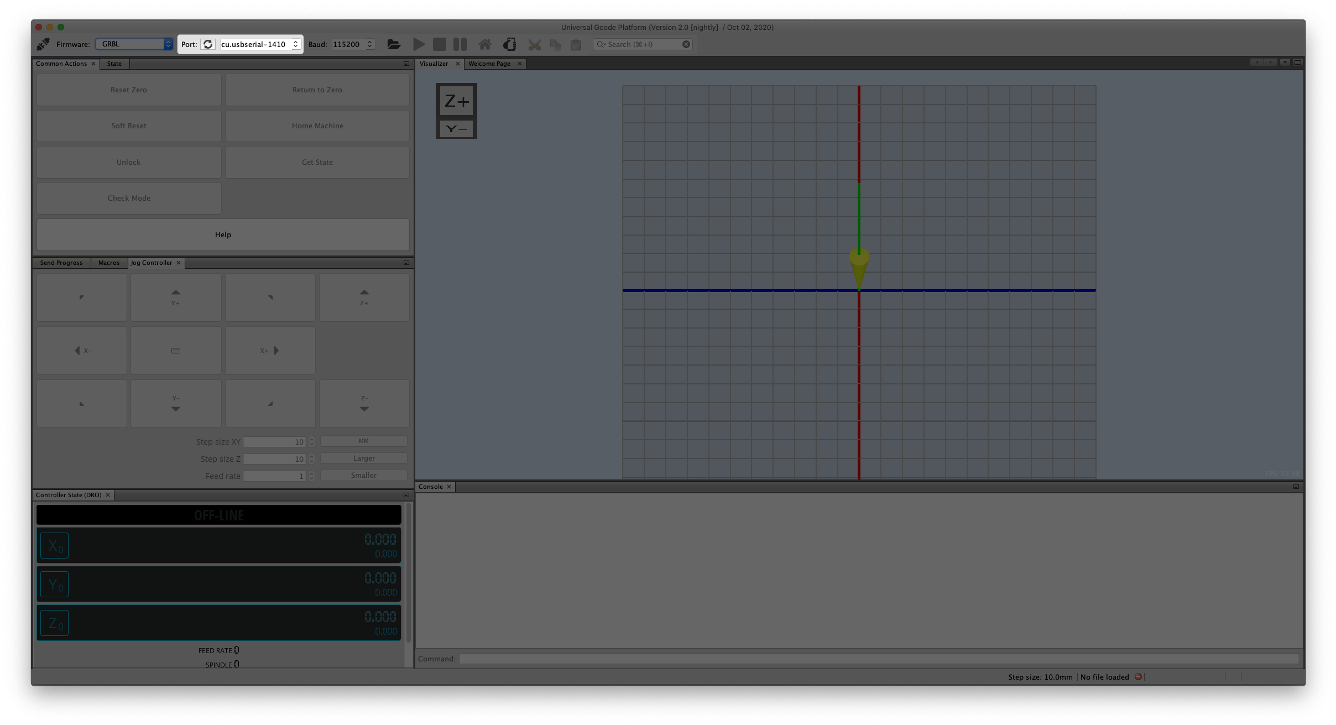This screenshot has height=725, width=1336.
Task: Refresh the serial port list
Action: click(x=208, y=44)
